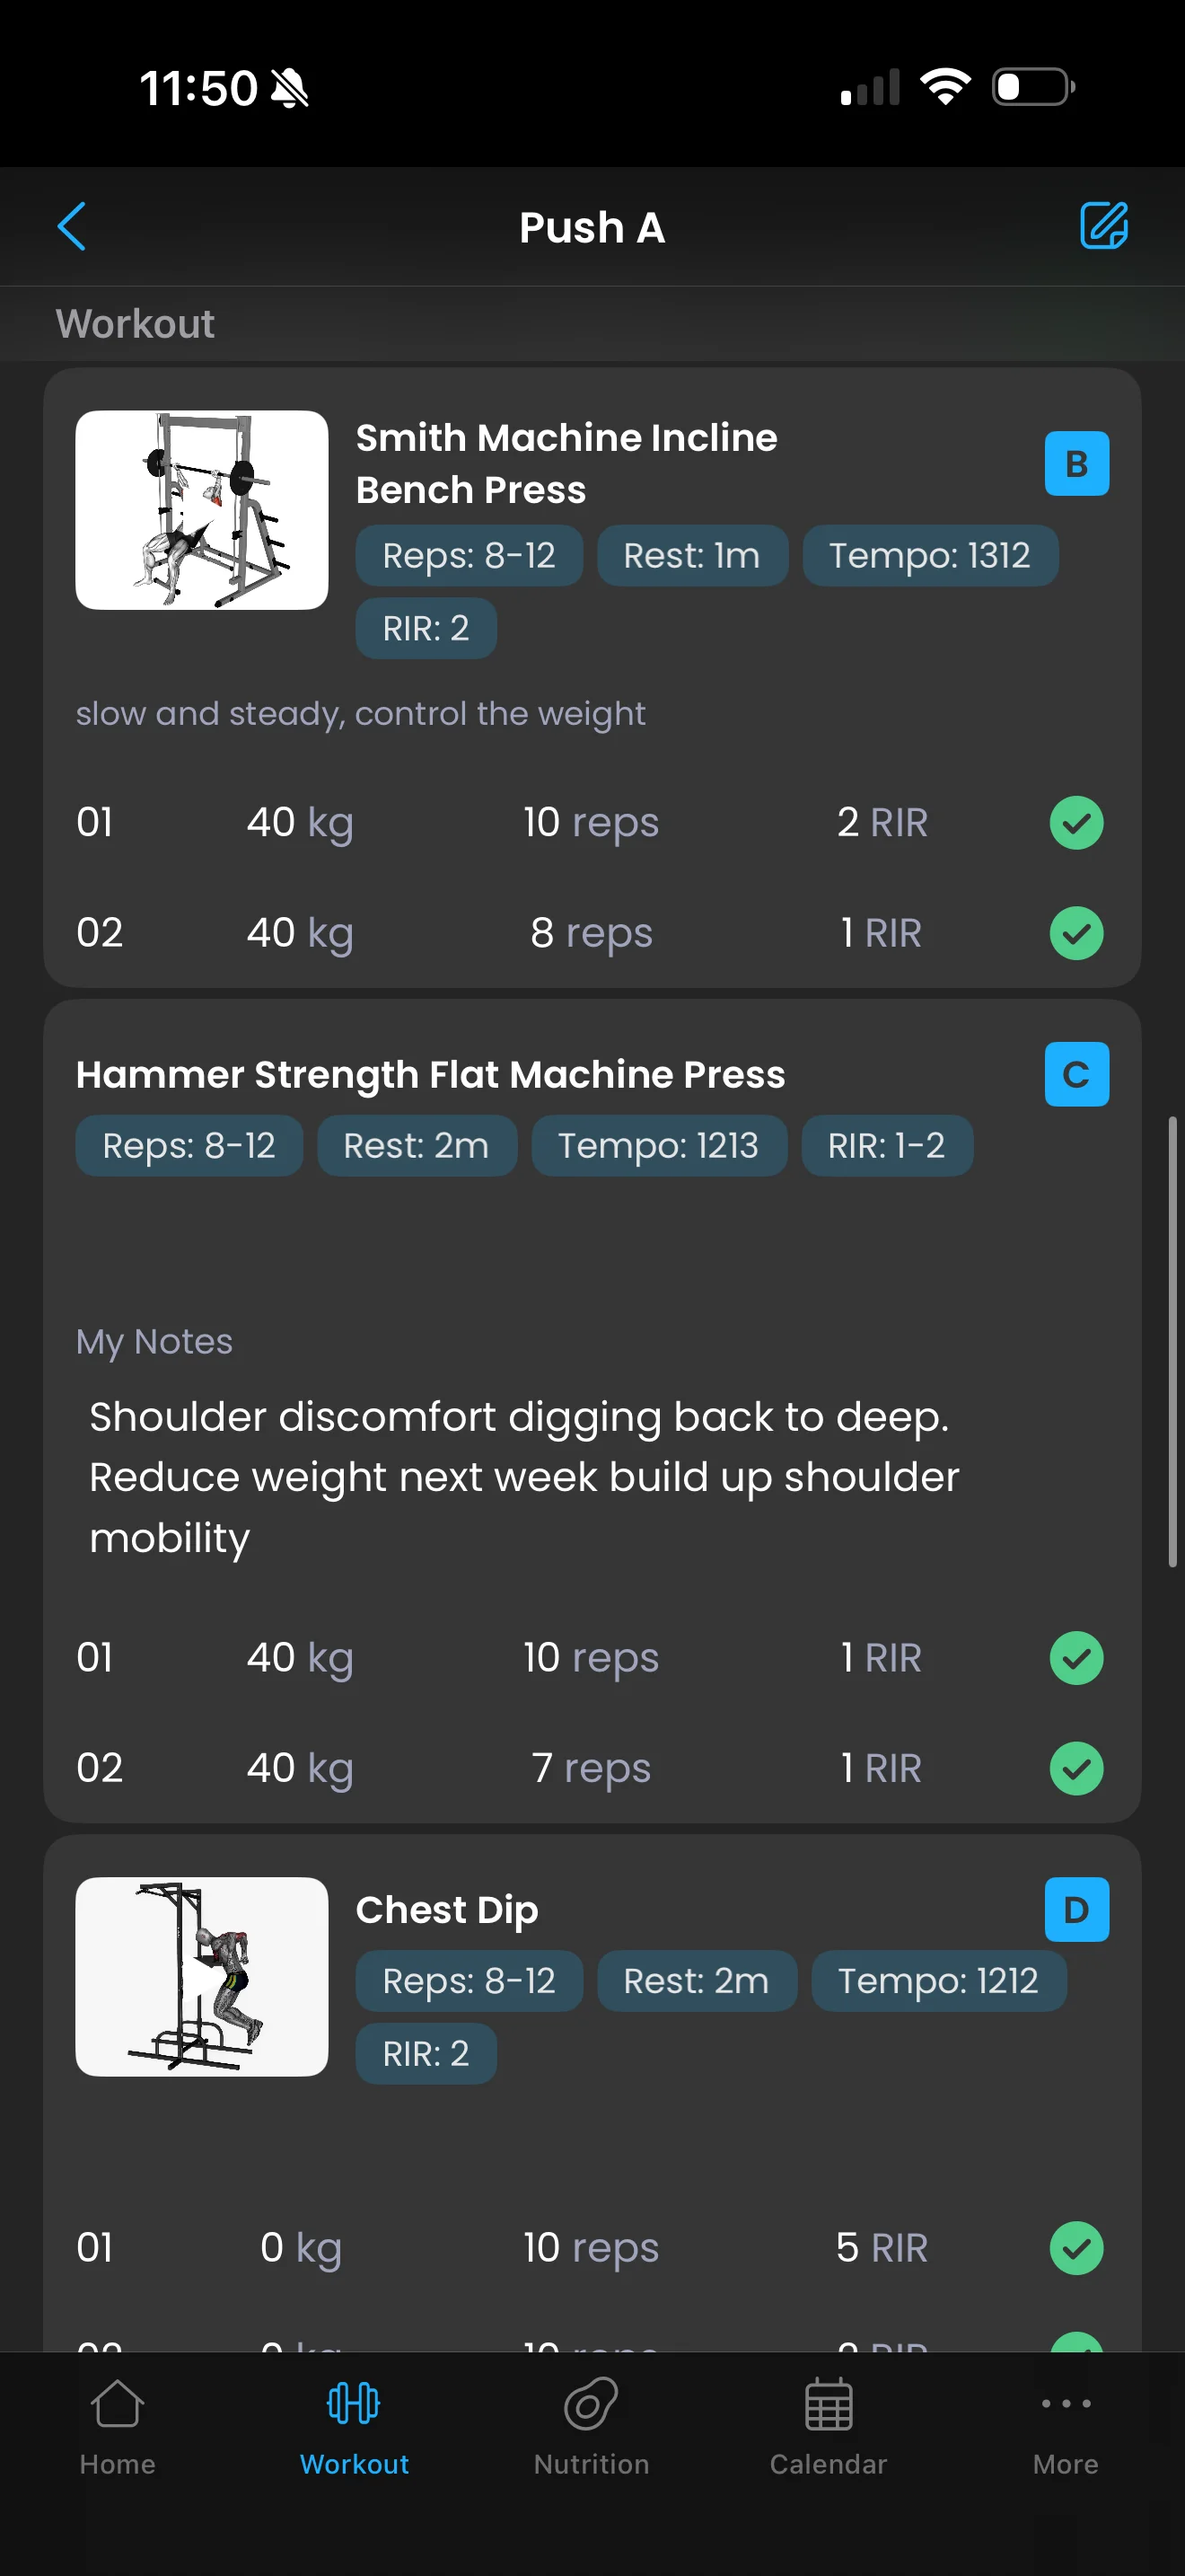This screenshot has width=1185, height=2576.
Task: Tap the back arrow icon
Action: pos(72,227)
